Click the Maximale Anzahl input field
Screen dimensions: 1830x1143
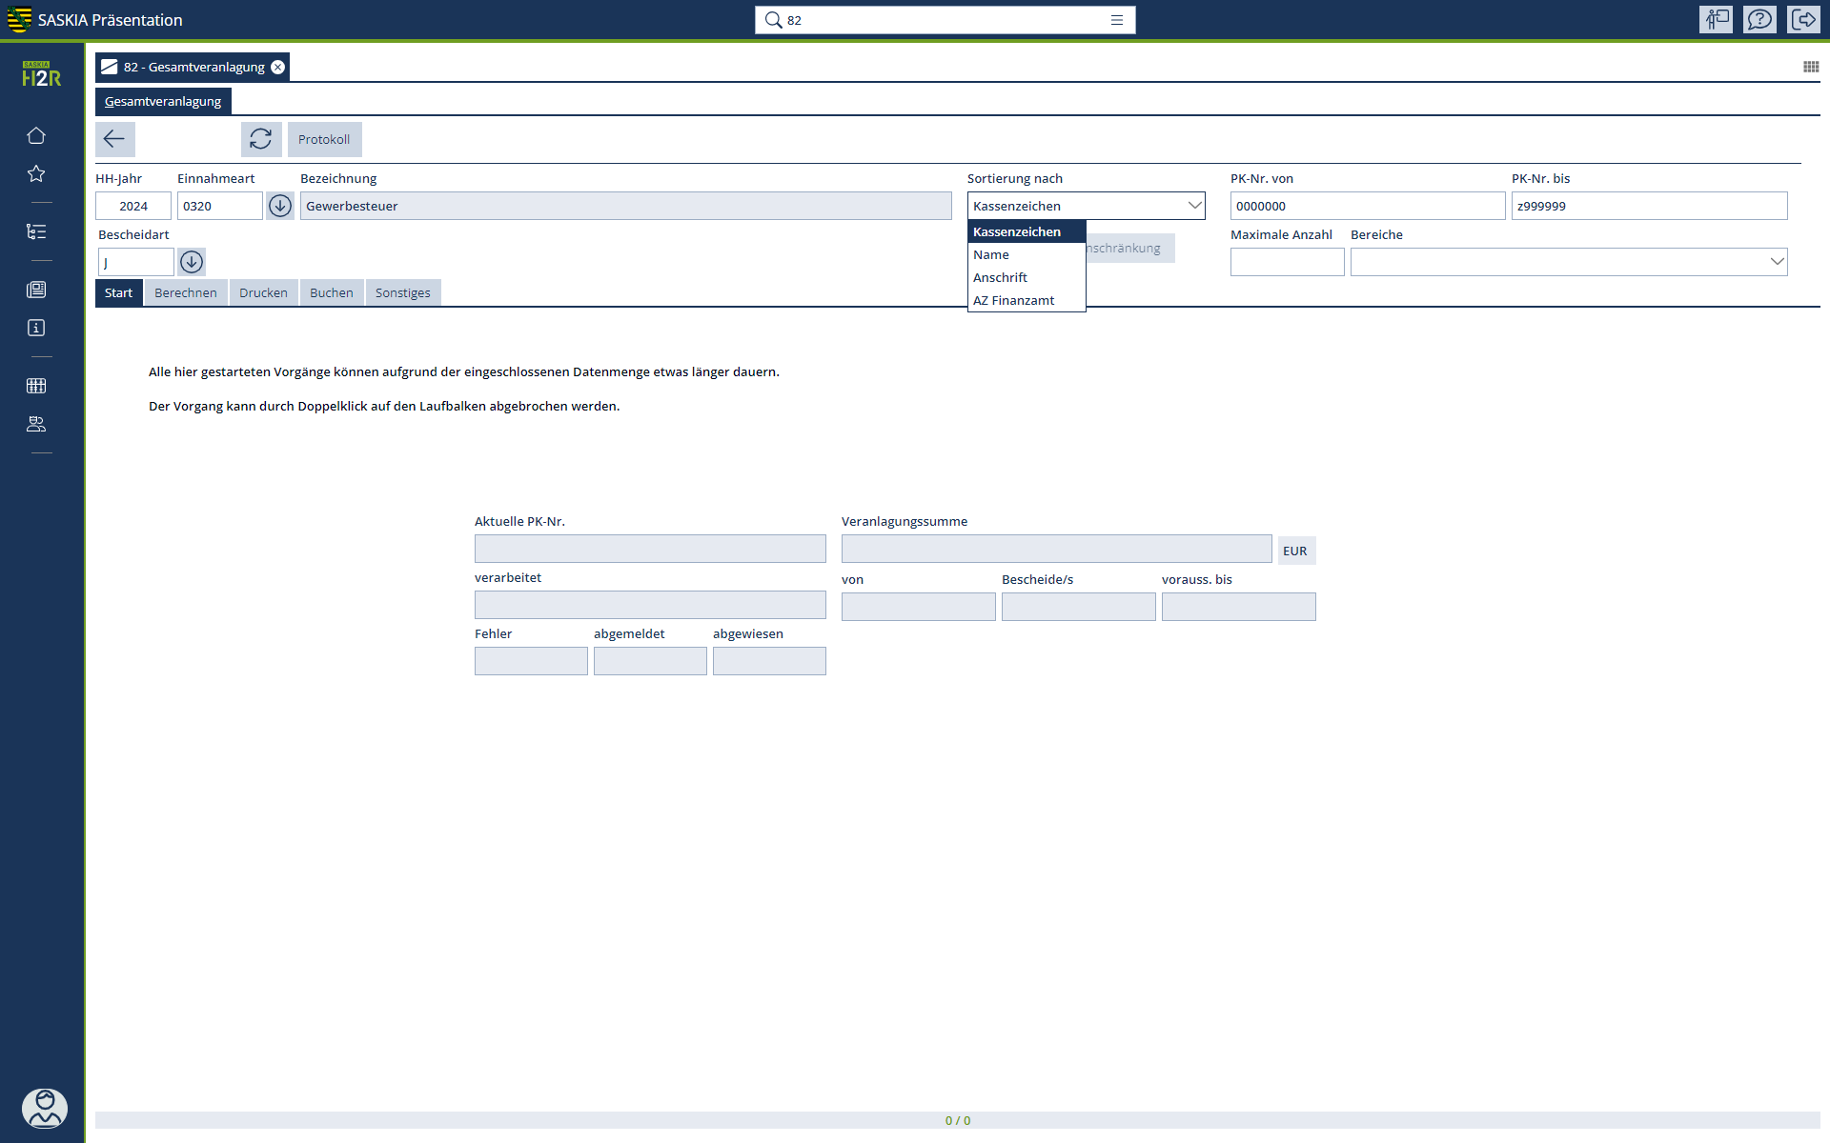click(1287, 262)
